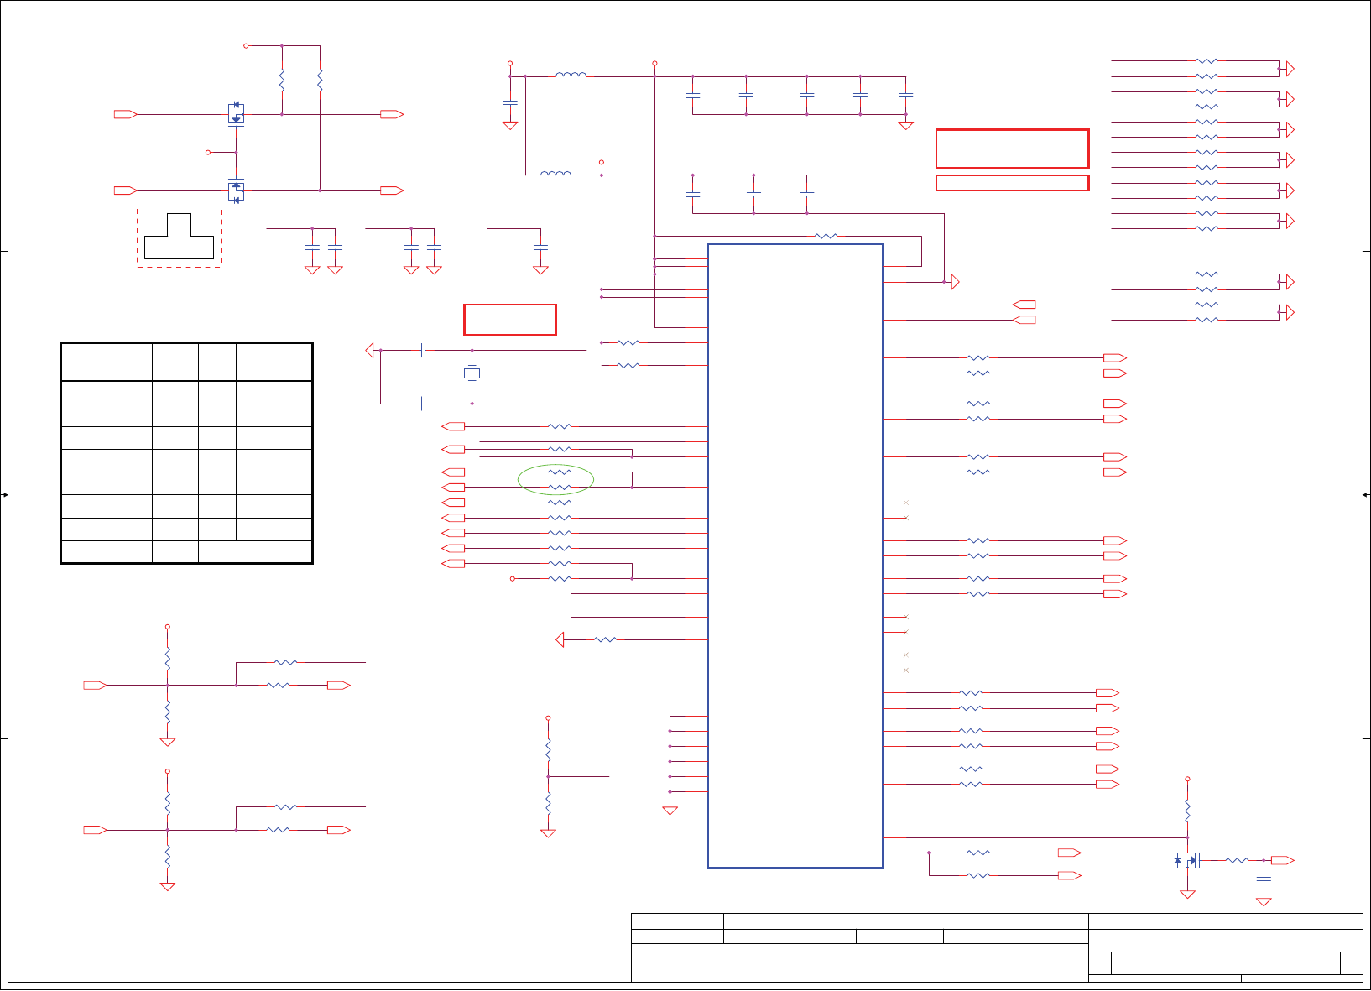The width and height of the screenshot is (1371, 991).
Task: Select the lower inductor on the power rail
Action: click(x=555, y=174)
